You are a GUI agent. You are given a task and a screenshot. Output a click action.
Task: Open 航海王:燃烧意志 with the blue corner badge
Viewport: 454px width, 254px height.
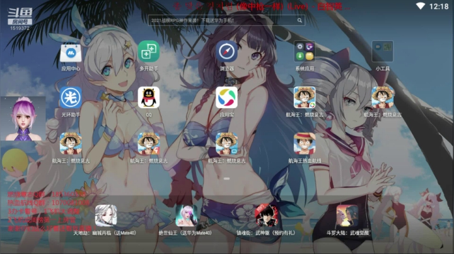(227, 144)
